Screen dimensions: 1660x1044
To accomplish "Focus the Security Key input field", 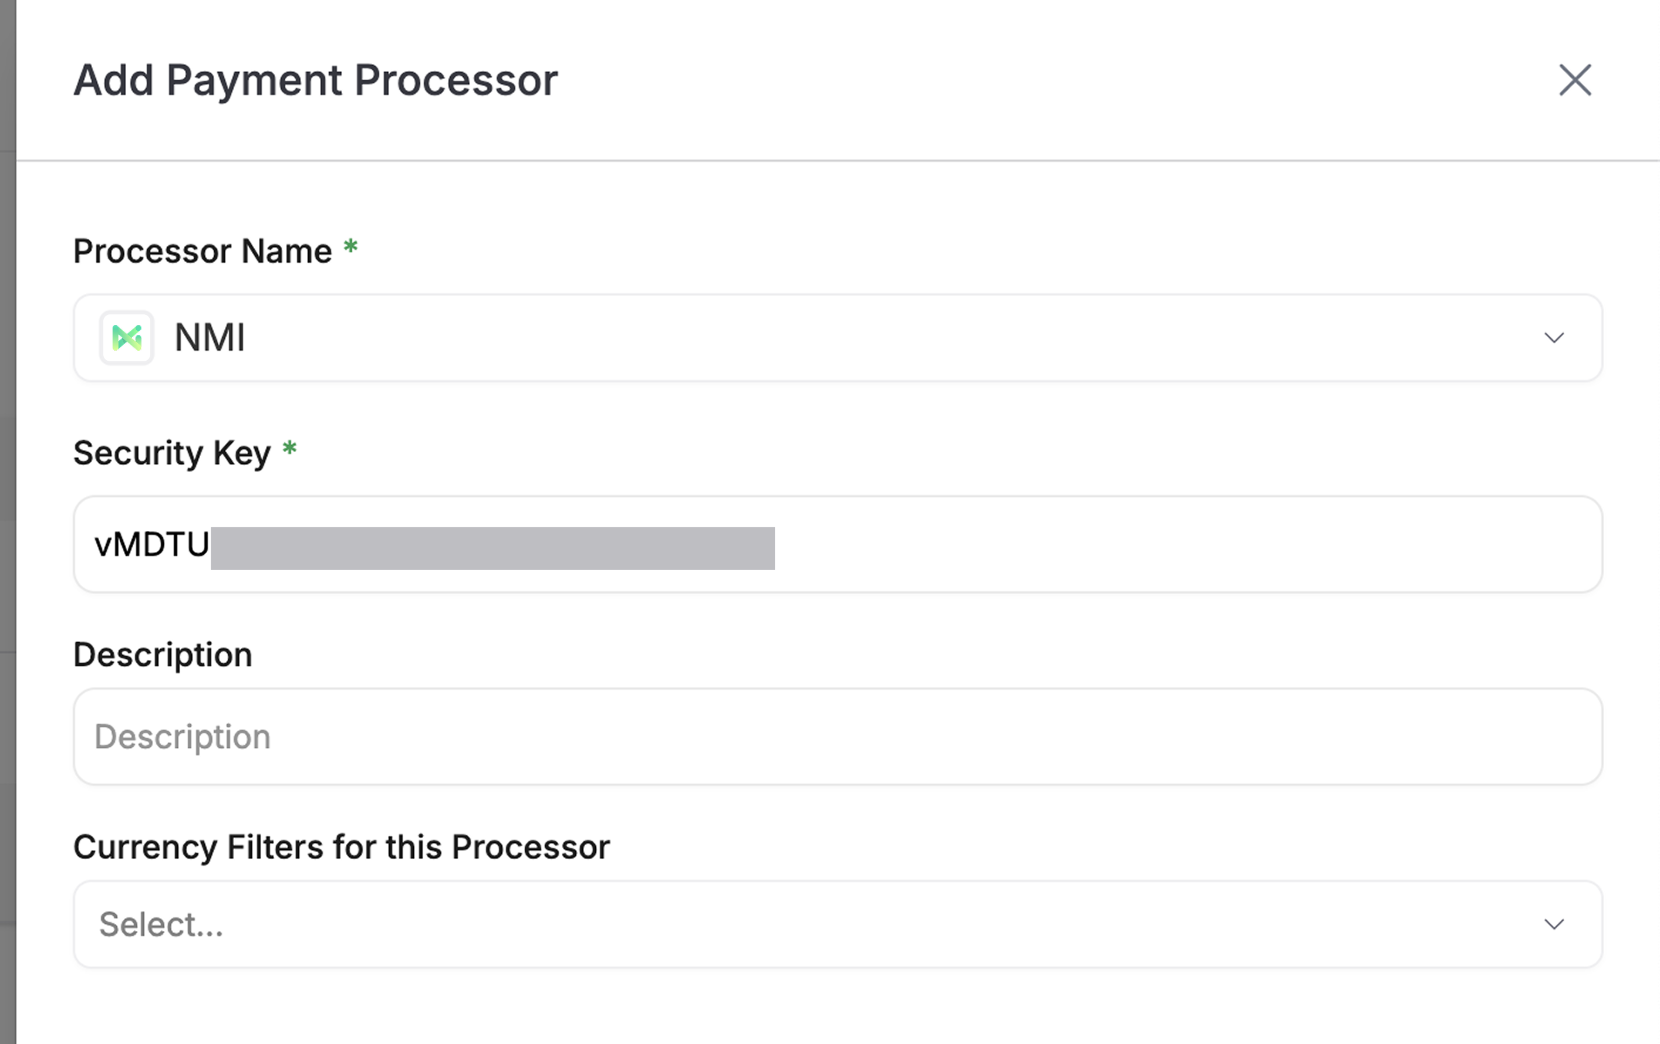I will [838, 544].
